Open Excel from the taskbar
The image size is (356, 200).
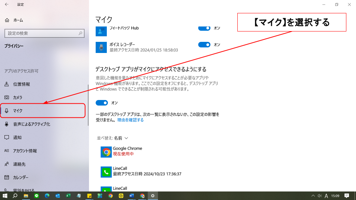point(68,196)
